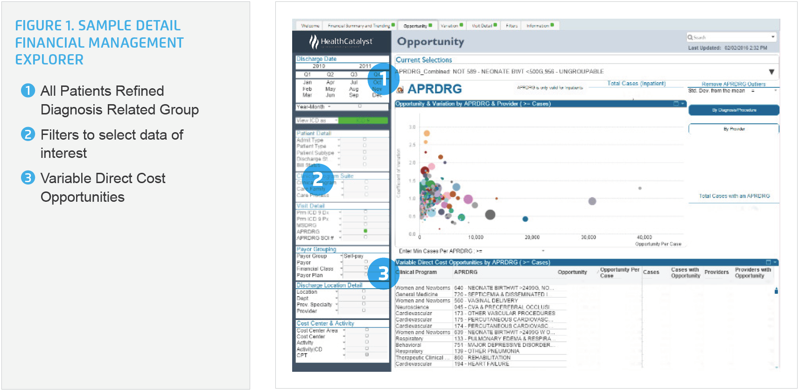The height and width of the screenshot is (390, 799).
Task: Go to the Filters tab
Action: coord(512,26)
